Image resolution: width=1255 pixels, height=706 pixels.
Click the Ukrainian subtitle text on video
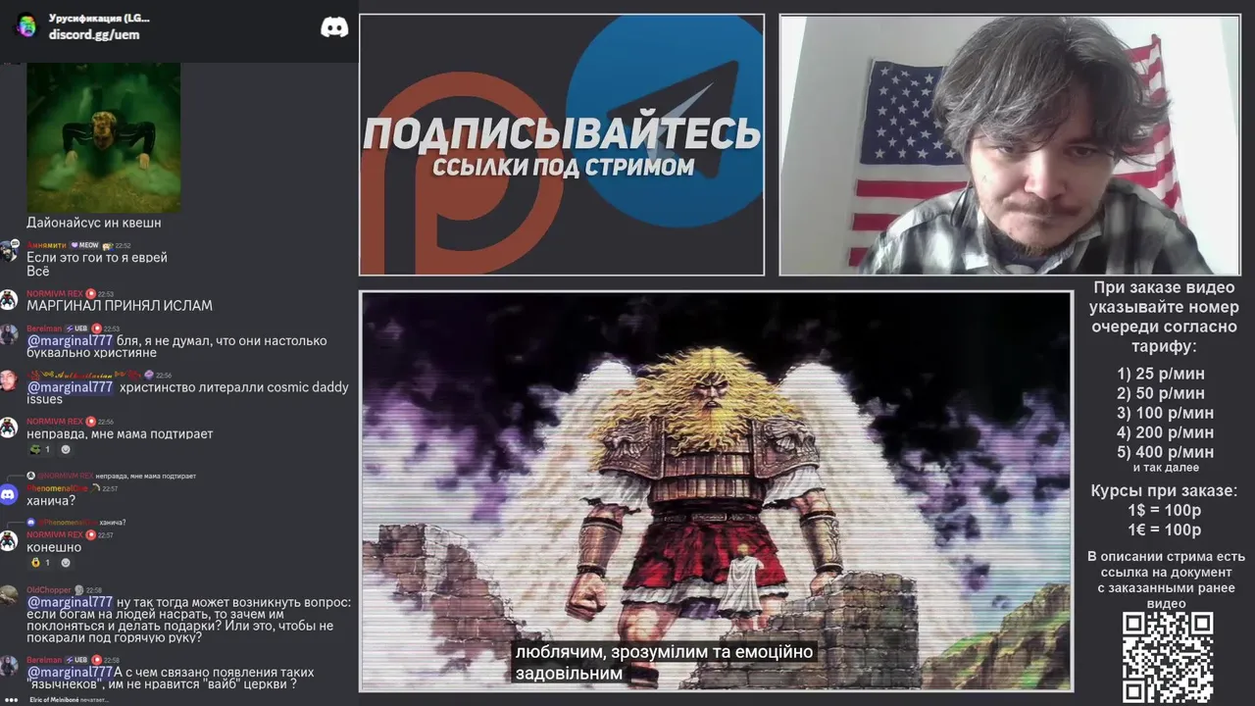(664, 663)
